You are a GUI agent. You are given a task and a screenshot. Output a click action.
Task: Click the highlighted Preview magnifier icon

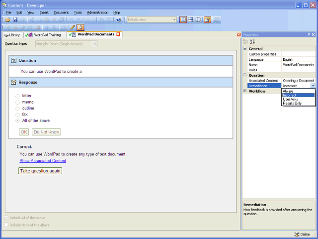click(80, 27)
